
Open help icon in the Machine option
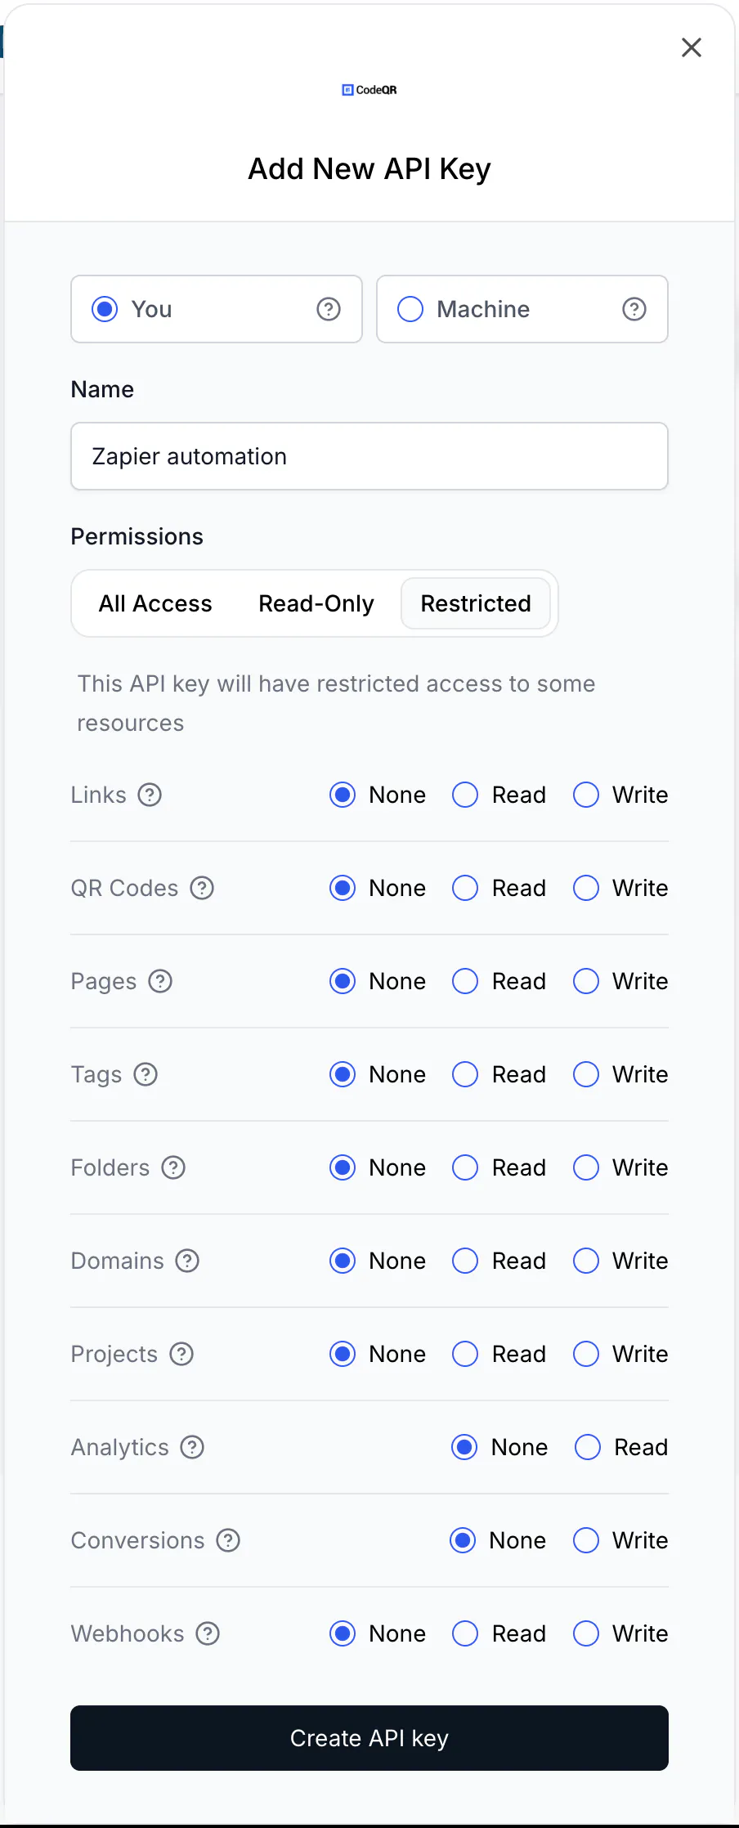(634, 309)
